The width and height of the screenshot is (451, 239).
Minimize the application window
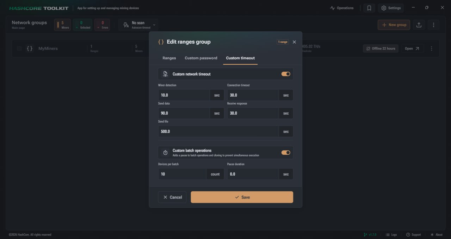[x=413, y=8]
